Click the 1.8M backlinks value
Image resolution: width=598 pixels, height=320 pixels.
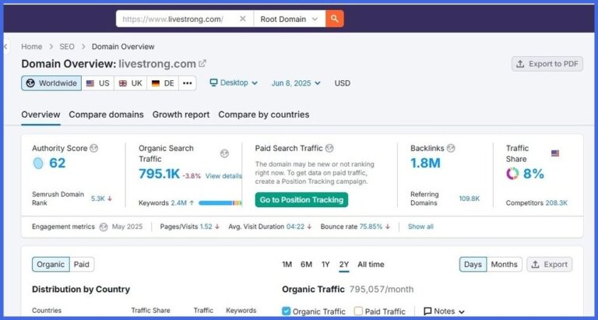tap(425, 163)
